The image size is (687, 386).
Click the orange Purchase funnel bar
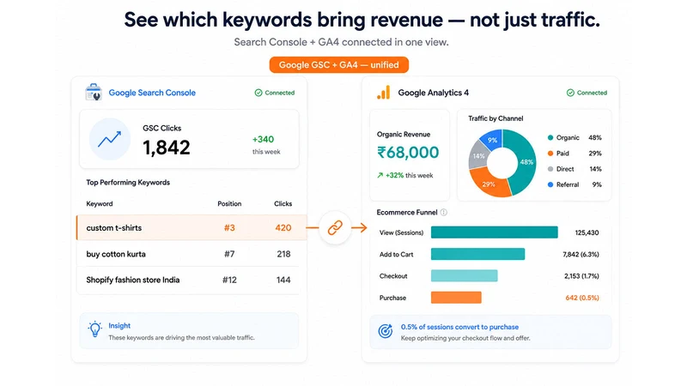(x=456, y=298)
